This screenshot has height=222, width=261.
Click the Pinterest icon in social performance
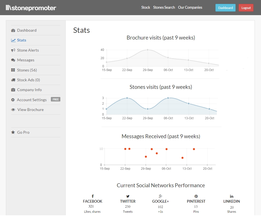[x=196, y=196]
